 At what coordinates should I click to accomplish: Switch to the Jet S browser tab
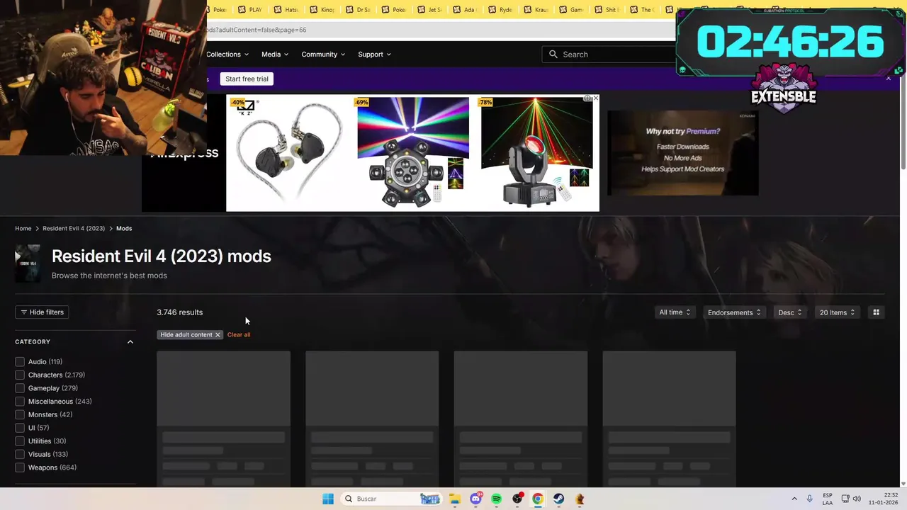(430, 10)
